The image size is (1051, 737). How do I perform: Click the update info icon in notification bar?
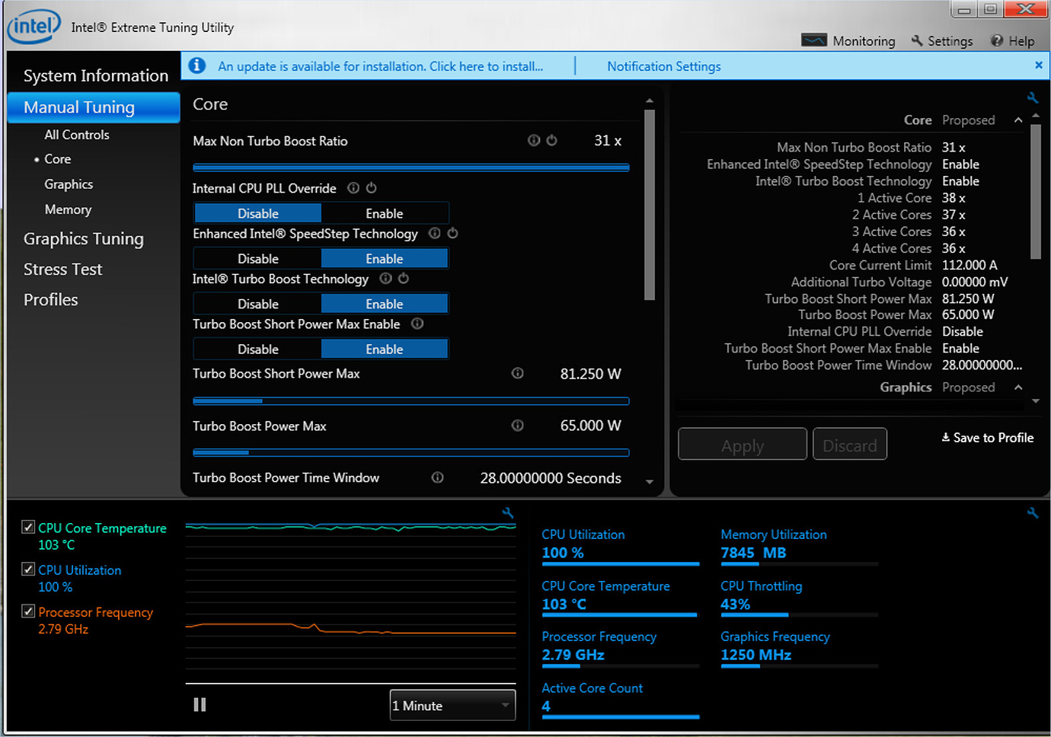(197, 65)
